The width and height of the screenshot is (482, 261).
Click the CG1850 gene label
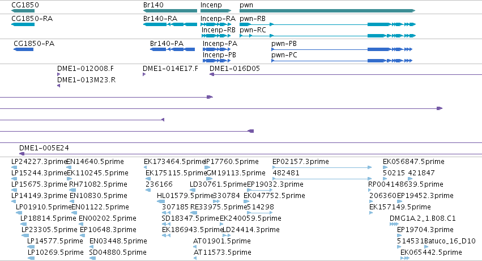(25, 5)
